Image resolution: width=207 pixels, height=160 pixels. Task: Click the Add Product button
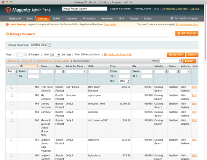coord(187,33)
